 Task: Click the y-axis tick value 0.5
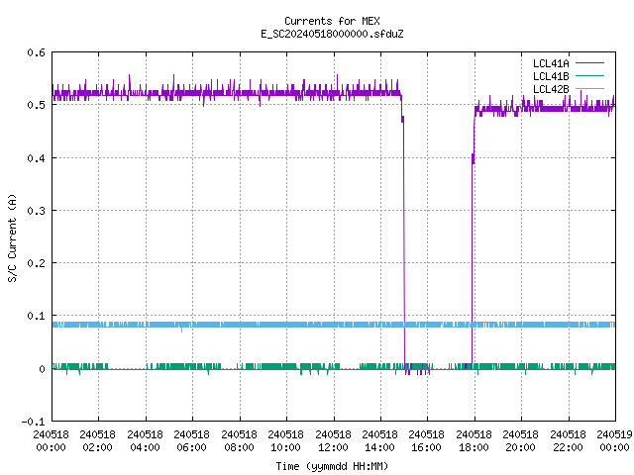[36, 105]
